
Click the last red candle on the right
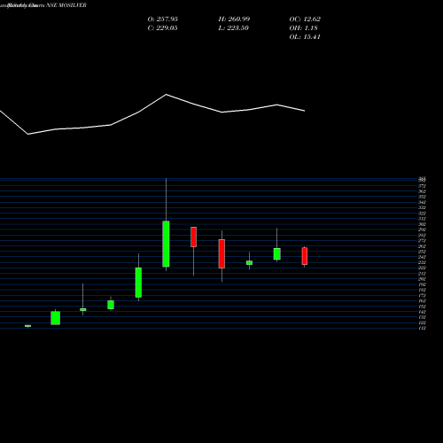point(305,256)
